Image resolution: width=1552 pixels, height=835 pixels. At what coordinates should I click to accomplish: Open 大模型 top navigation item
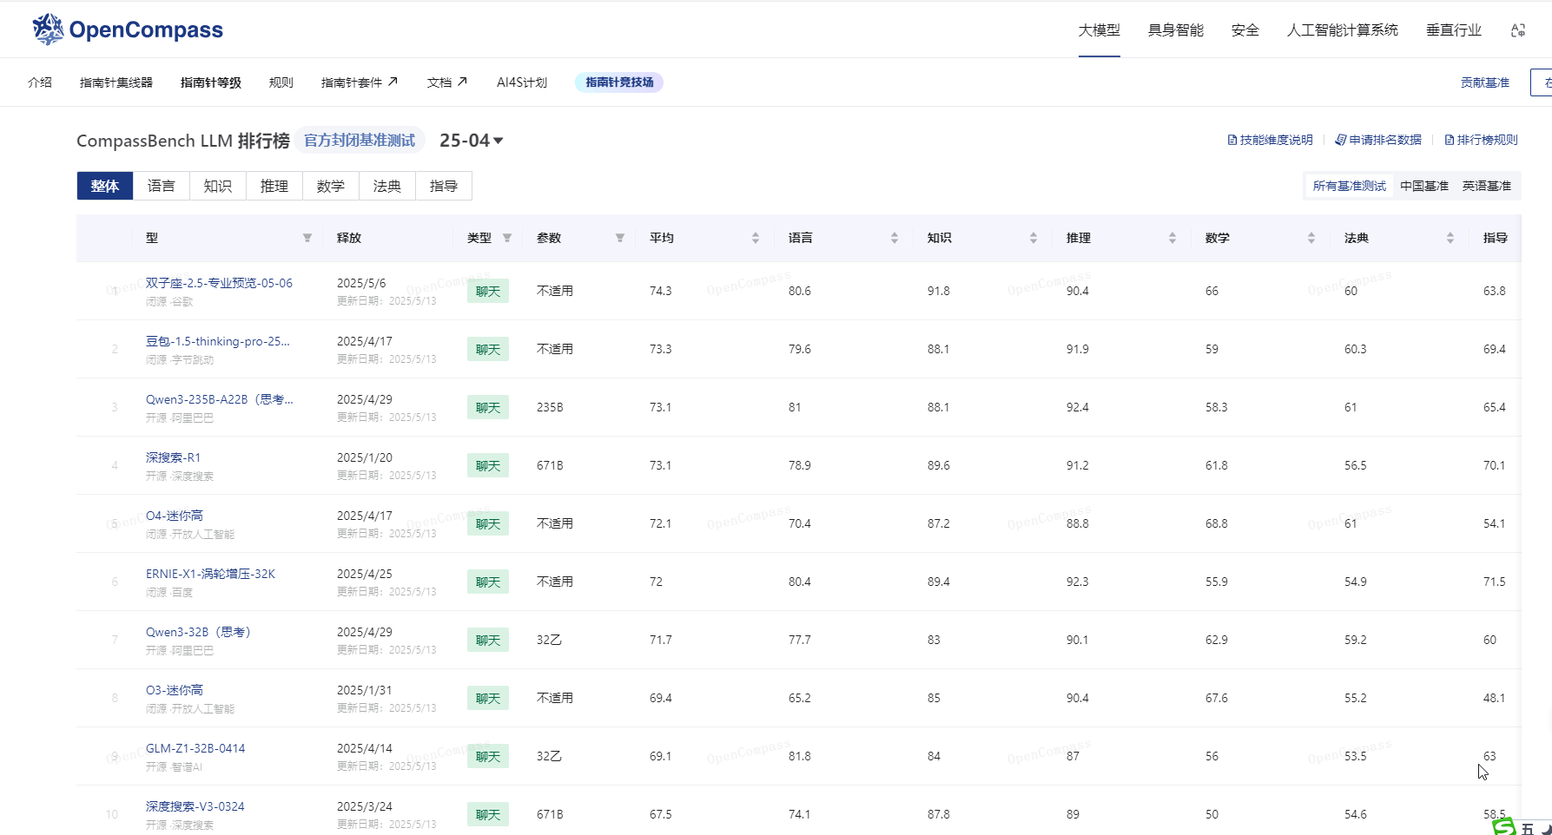click(x=1100, y=30)
